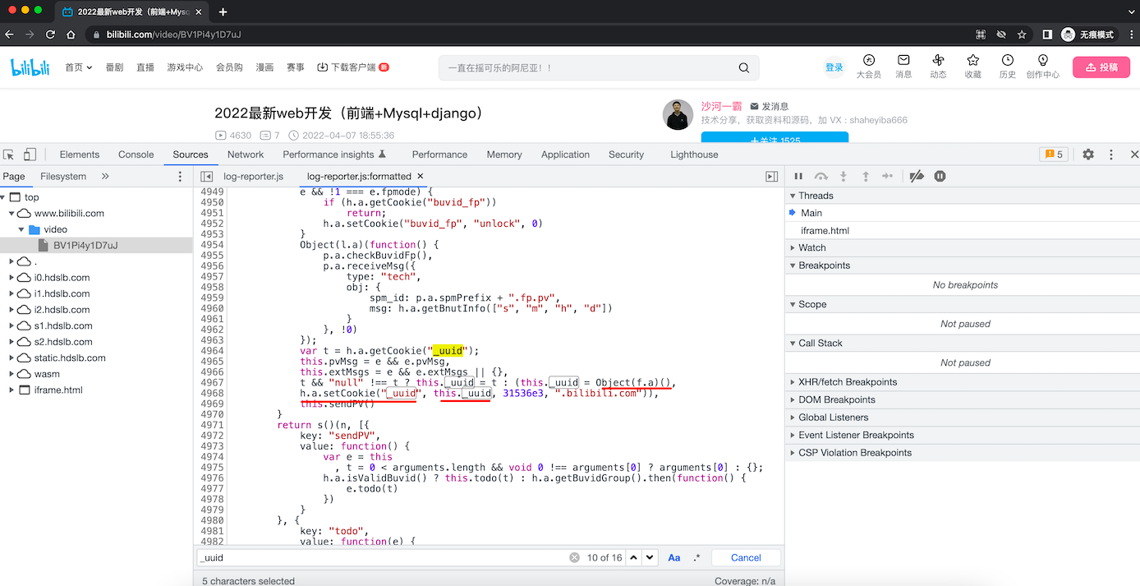Click the step into function icon
This screenshot has width=1140, height=586.
point(843,176)
